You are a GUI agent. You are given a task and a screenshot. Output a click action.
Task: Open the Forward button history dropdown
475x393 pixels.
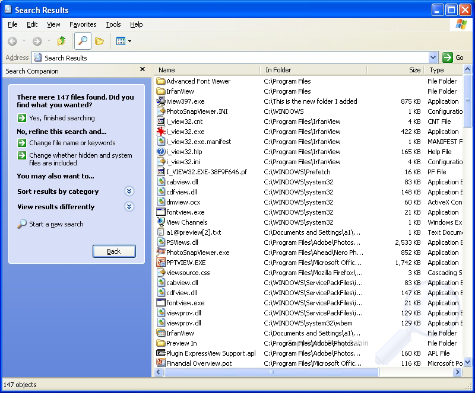point(49,41)
